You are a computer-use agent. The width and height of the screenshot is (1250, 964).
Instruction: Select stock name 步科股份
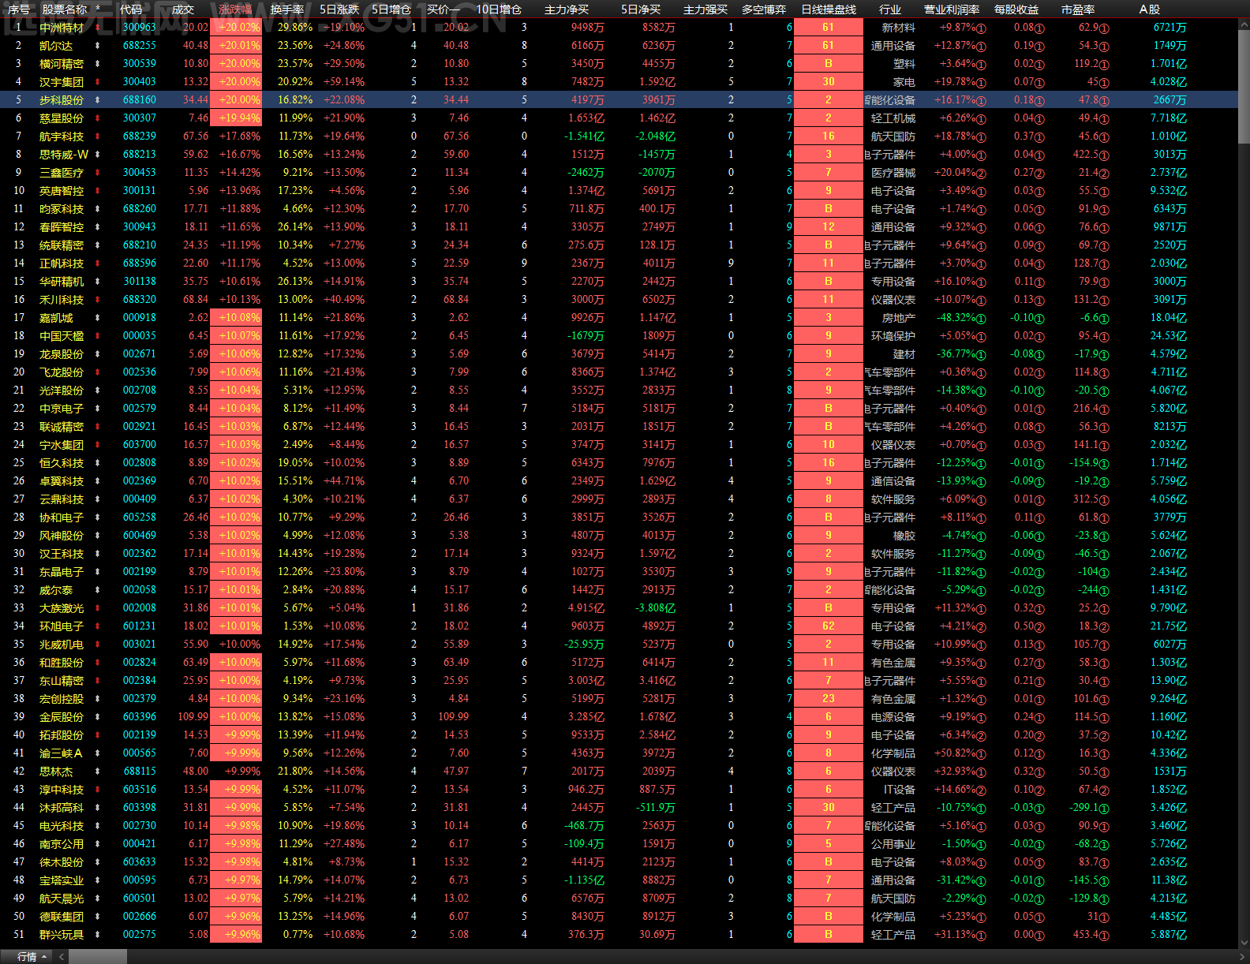click(x=62, y=100)
